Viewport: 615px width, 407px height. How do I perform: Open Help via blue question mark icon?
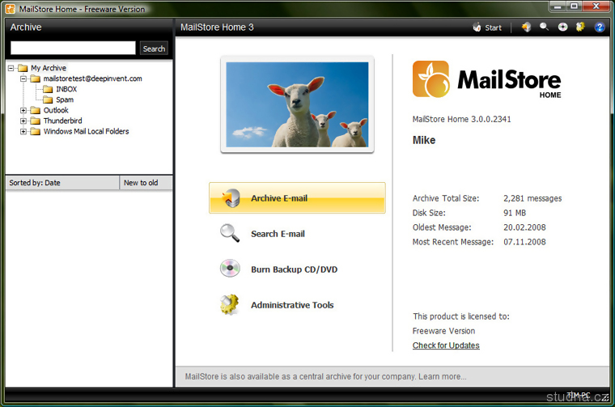point(600,27)
